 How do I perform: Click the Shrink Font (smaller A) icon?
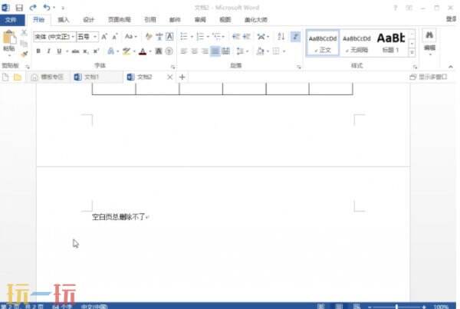coord(115,37)
